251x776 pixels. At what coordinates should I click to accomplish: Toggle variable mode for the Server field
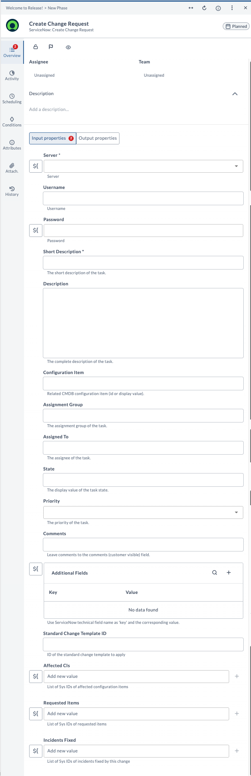coord(36,166)
